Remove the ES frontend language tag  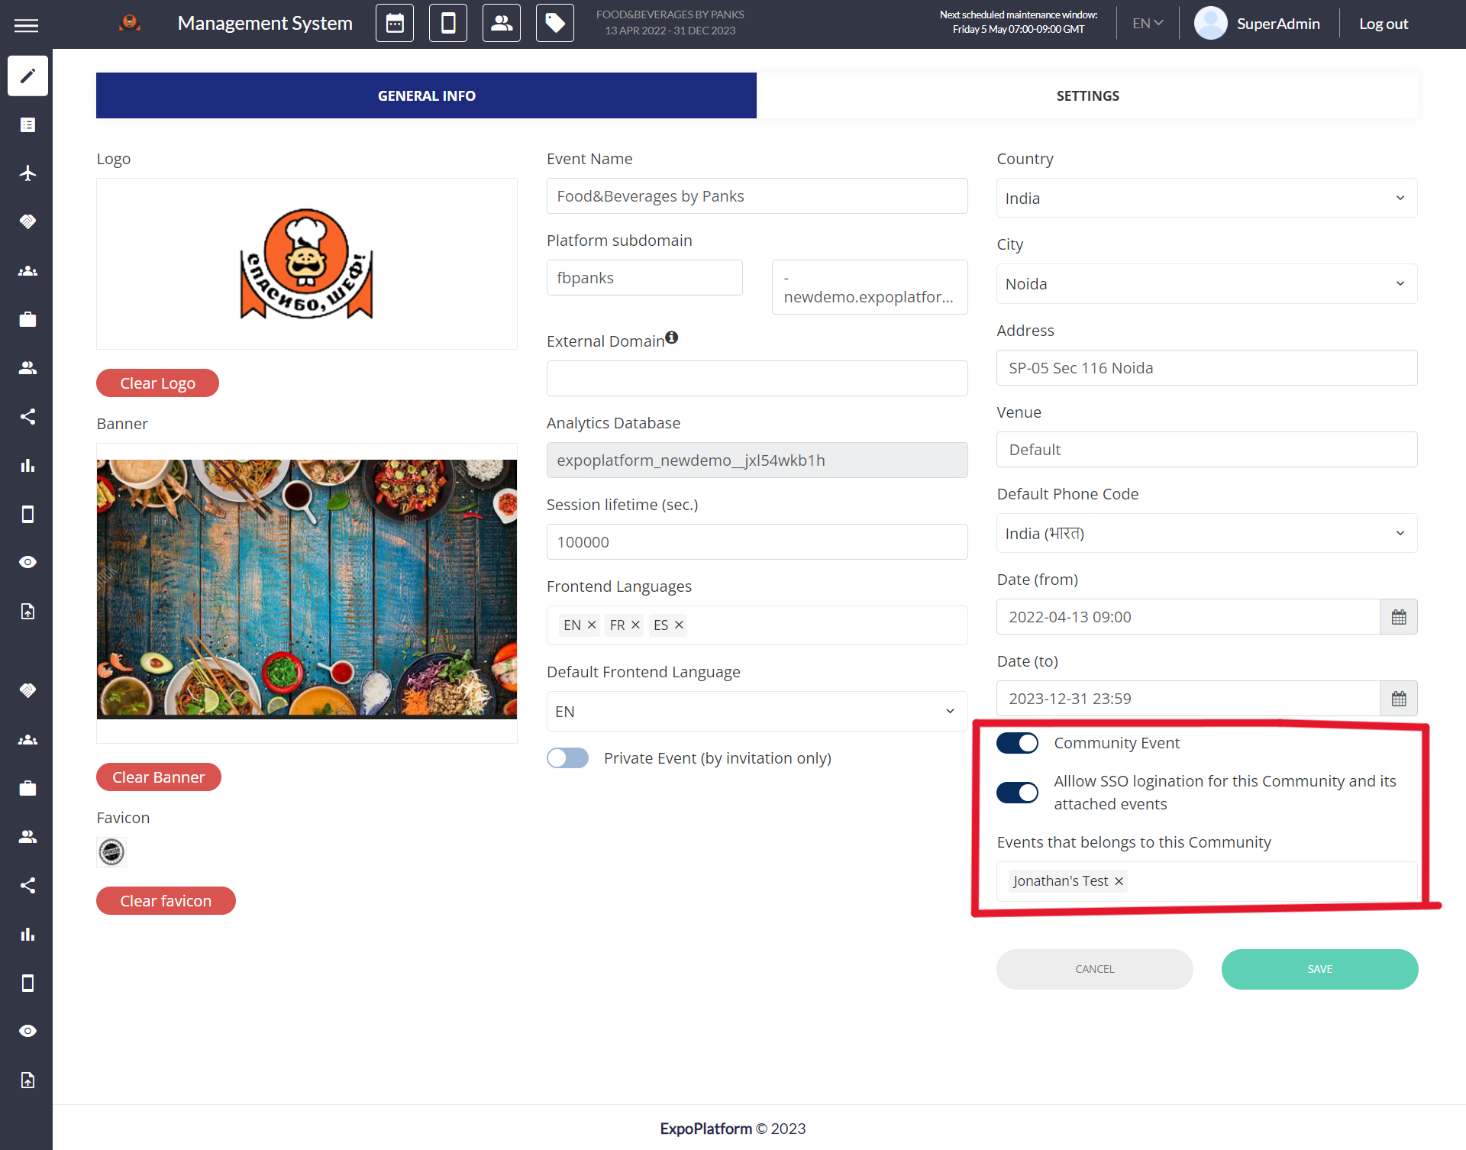tap(679, 625)
